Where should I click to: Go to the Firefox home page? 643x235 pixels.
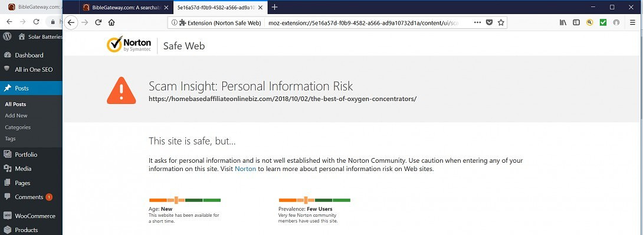(x=111, y=22)
